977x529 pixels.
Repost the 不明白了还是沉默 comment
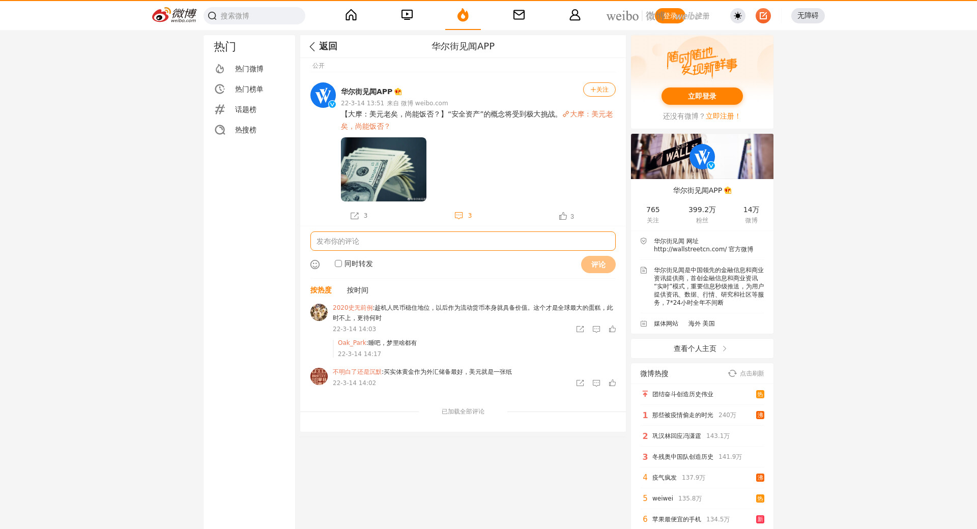point(580,383)
